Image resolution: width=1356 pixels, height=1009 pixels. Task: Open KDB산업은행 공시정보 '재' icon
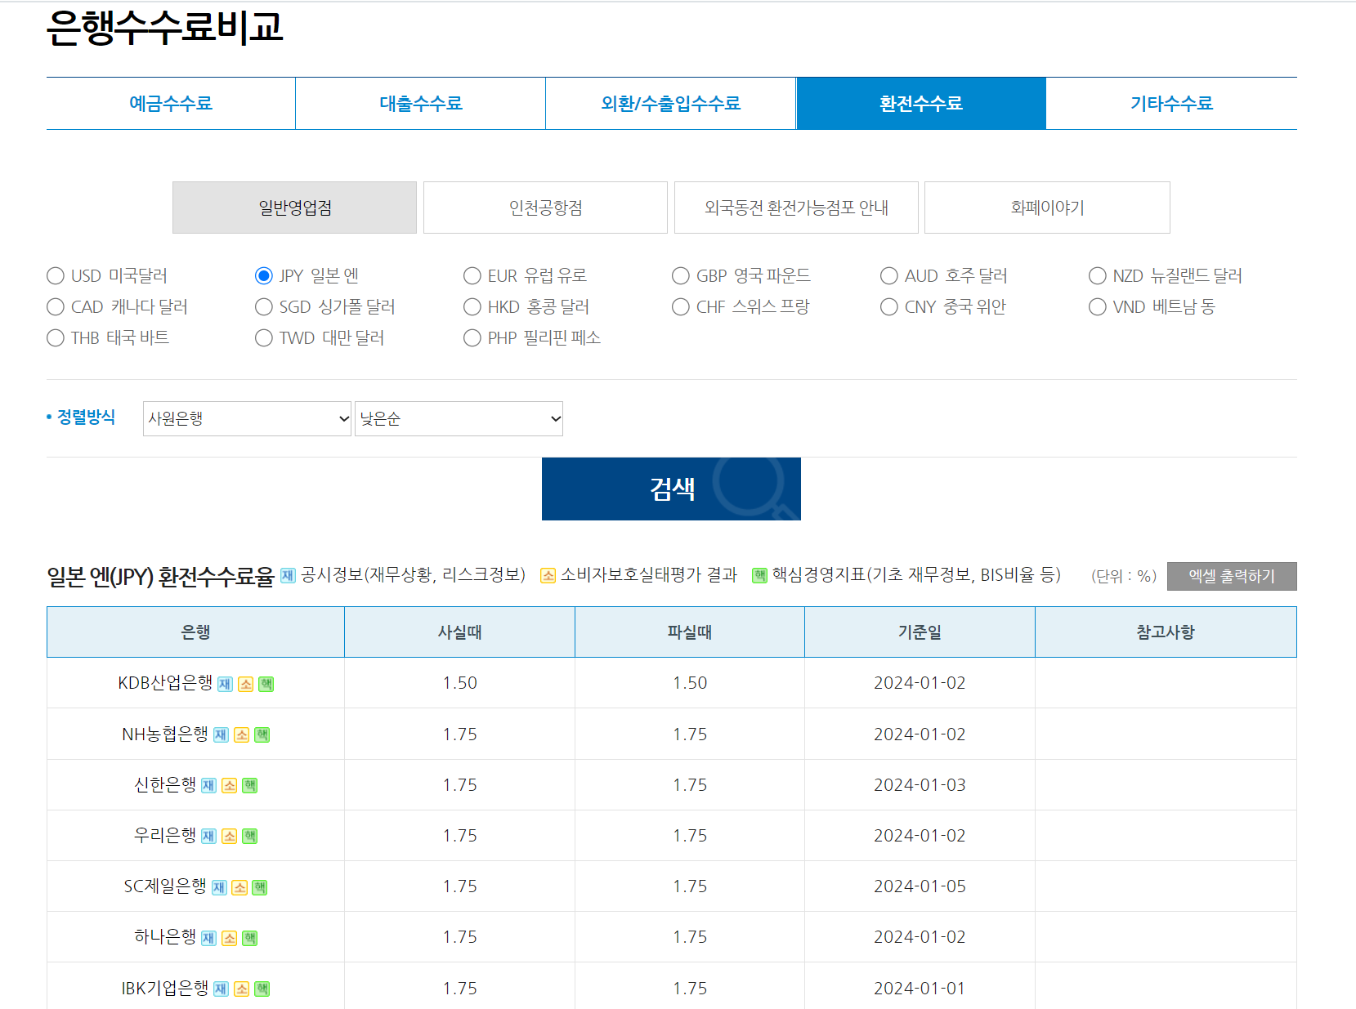coord(225,684)
